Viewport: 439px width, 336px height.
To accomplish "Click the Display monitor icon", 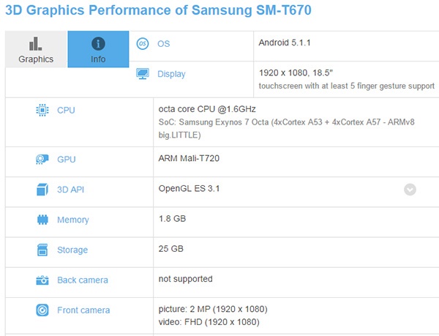I will pyautogui.click(x=143, y=74).
